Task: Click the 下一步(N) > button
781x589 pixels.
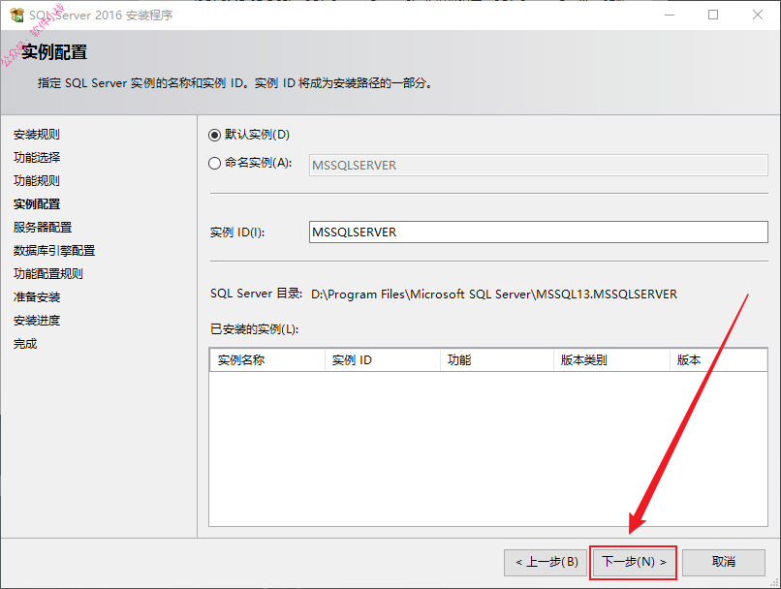Action: (x=633, y=563)
